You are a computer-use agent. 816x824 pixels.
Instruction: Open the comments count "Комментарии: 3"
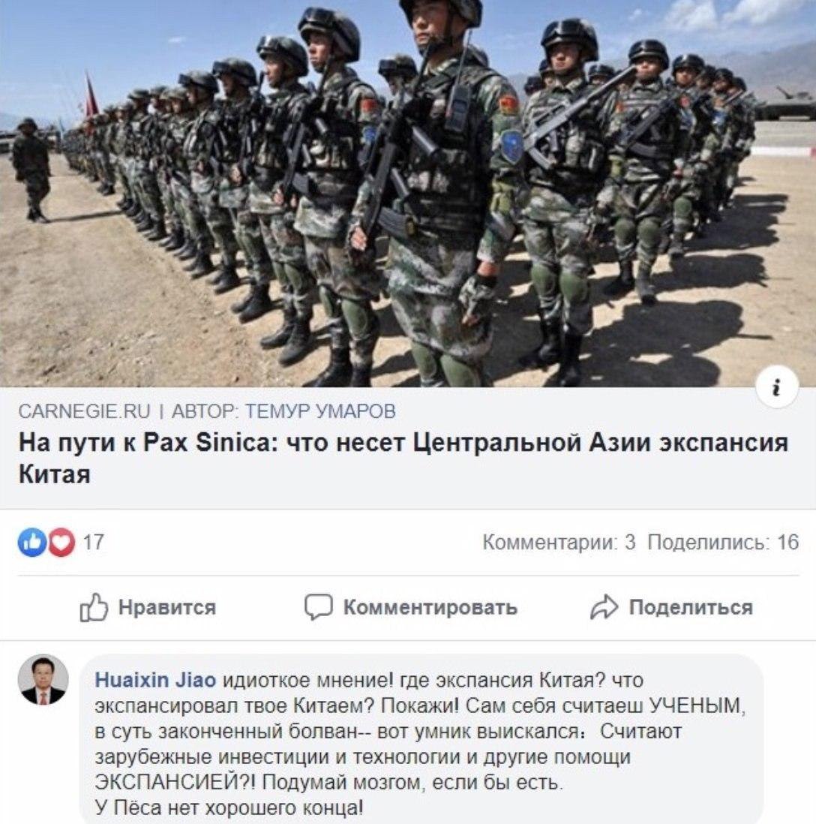(x=559, y=543)
